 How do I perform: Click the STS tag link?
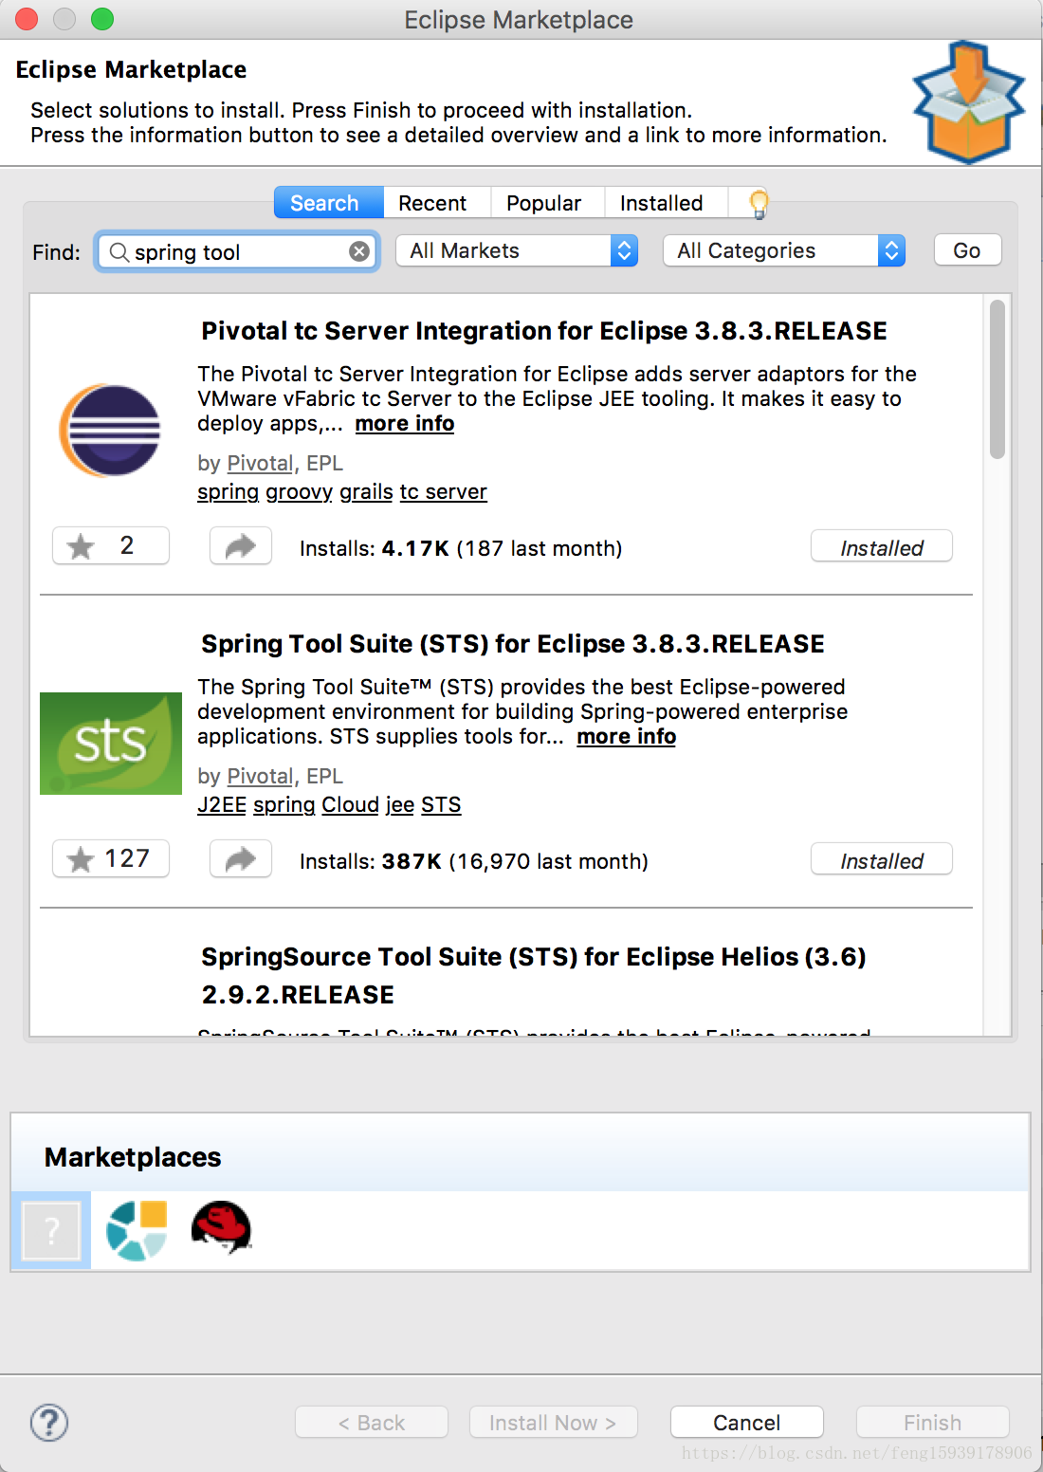(x=441, y=805)
